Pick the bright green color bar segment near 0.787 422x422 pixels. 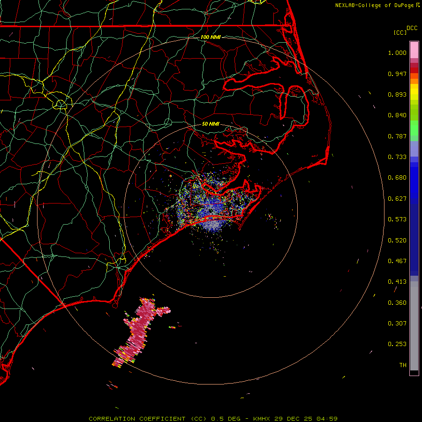[414, 128]
